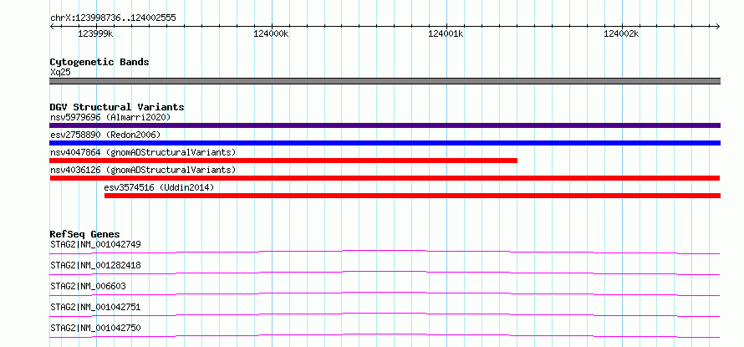Open variant nsv4036126 gnomAD label

(x=143, y=170)
